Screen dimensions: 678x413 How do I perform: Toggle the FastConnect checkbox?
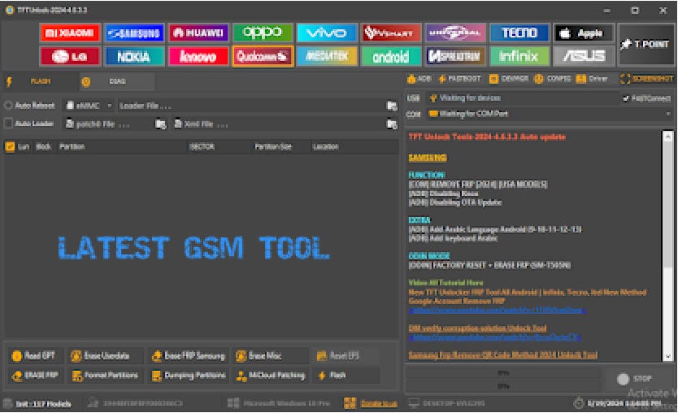click(625, 98)
